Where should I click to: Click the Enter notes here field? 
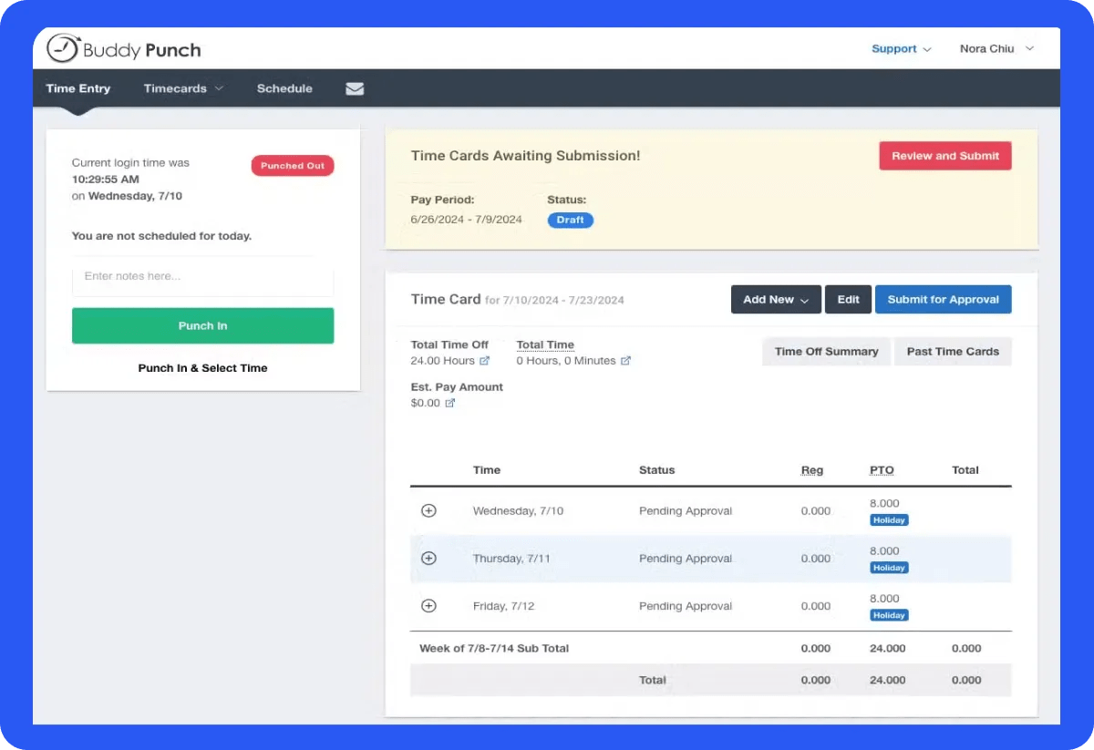(202, 276)
